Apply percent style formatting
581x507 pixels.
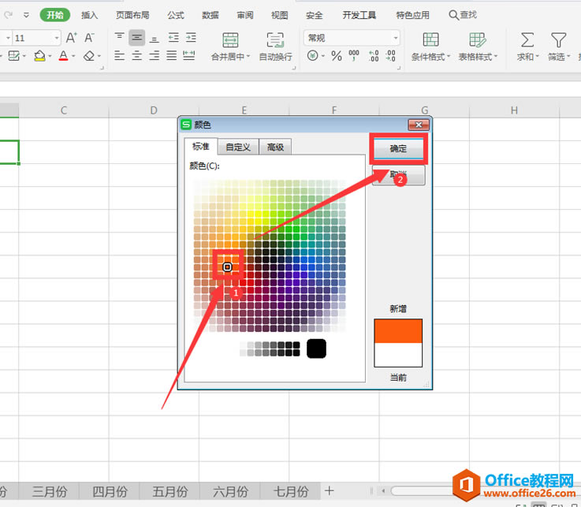337,56
